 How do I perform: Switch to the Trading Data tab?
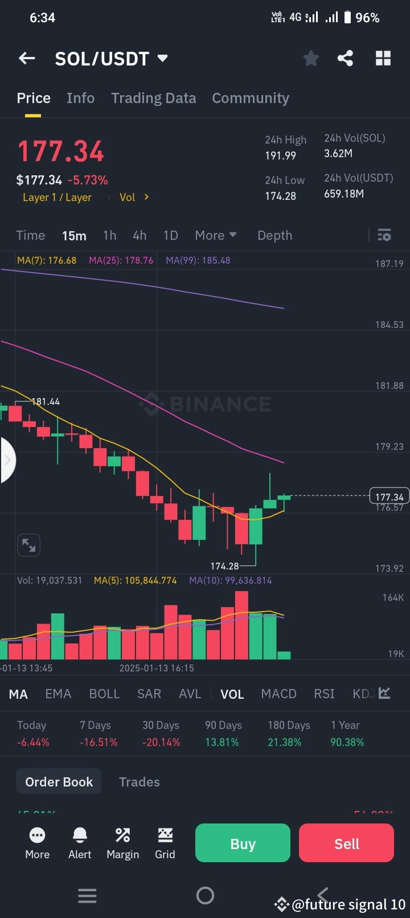click(x=153, y=97)
